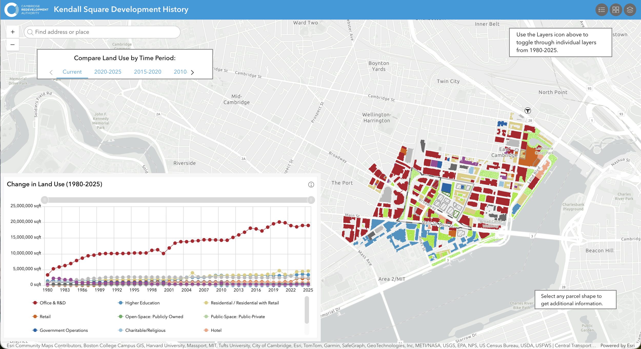Click the left handle of chart range slider

pos(45,200)
